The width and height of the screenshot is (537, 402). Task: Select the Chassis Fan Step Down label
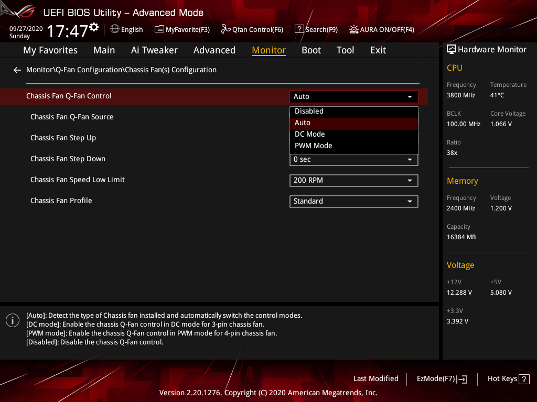click(x=68, y=159)
